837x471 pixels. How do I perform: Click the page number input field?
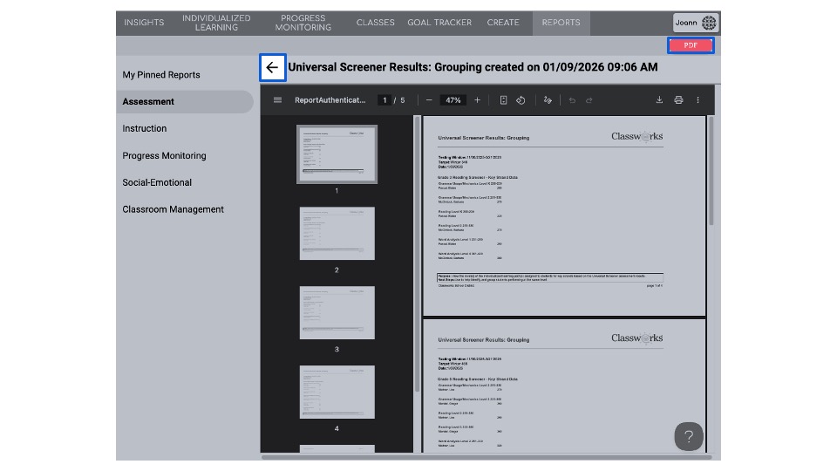(x=384, y=99)
